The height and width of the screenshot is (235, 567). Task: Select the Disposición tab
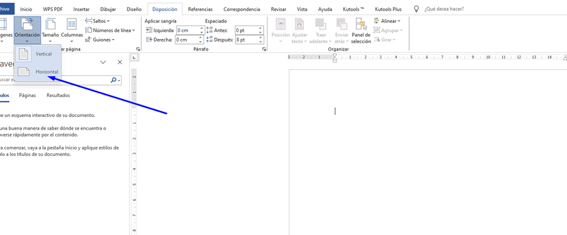coord(165,9)
